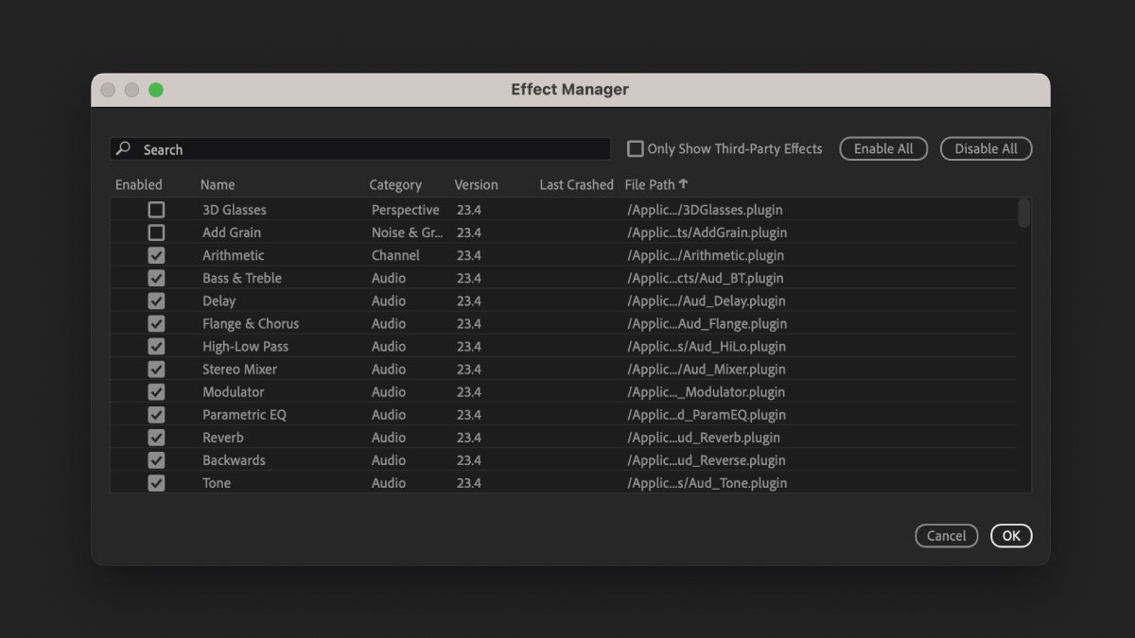
Task: Toggle the Delay effect off
Action: (156, 300)
